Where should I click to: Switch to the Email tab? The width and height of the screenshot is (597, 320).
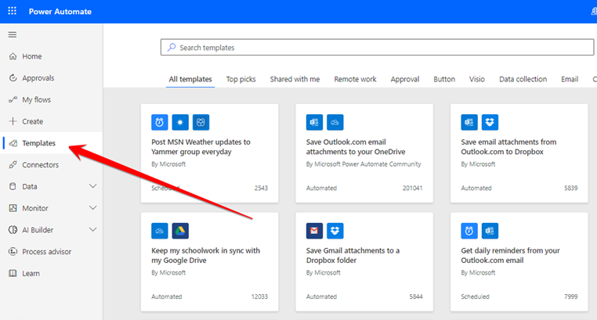point(570,79)
